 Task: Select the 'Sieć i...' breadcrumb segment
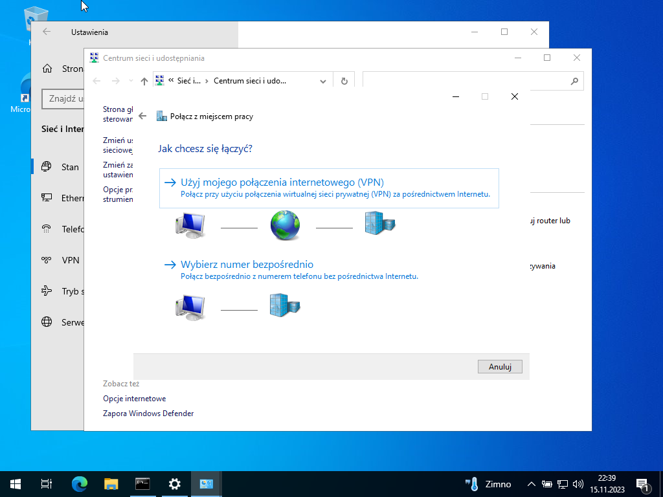[x=189, y=81]
